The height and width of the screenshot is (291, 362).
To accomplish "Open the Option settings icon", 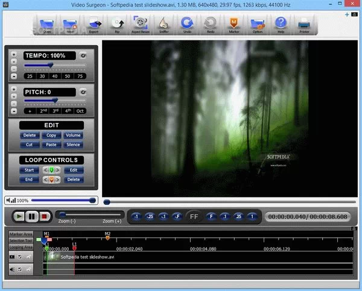I will [x=257, y=24].
